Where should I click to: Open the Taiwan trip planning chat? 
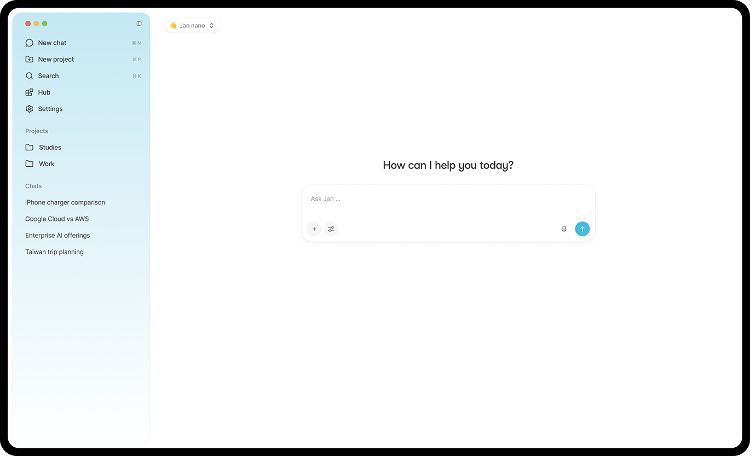click(54, 252)
